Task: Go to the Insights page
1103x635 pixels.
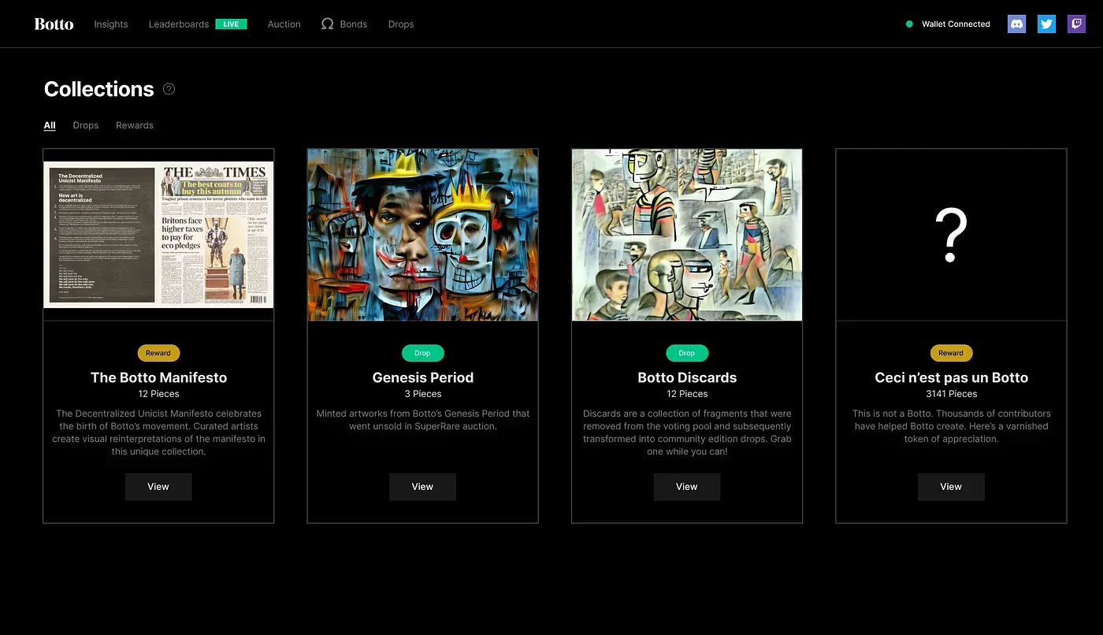Action: click(111, 24)
